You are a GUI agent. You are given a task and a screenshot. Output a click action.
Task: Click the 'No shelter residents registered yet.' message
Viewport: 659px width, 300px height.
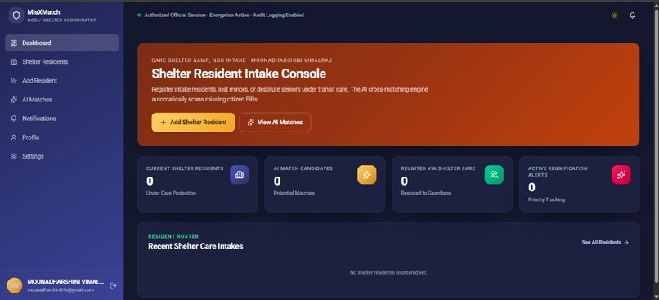pyautogui.click(x=388, y=273)
